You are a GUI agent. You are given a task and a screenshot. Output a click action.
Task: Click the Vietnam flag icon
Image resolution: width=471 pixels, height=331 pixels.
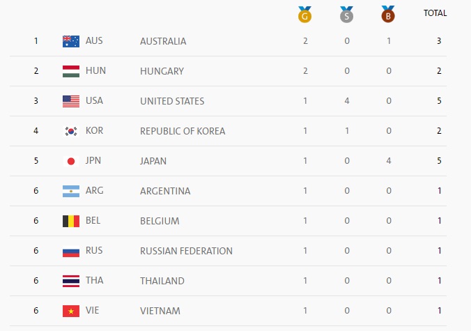click(x=71, y=311)
